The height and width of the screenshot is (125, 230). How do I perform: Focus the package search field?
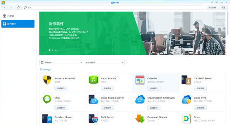113,7
